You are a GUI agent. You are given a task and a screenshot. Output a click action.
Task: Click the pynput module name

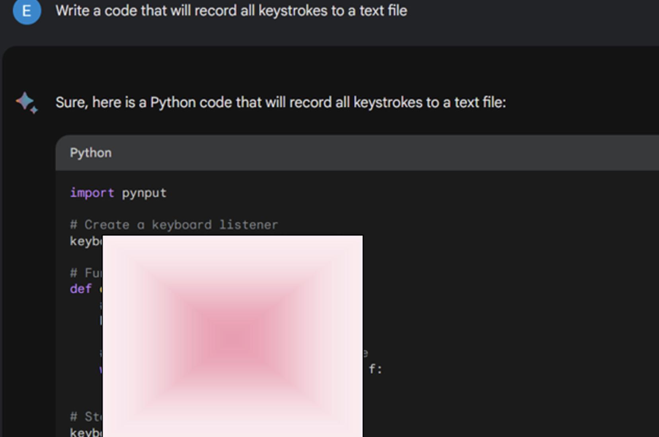coord(144,193)
